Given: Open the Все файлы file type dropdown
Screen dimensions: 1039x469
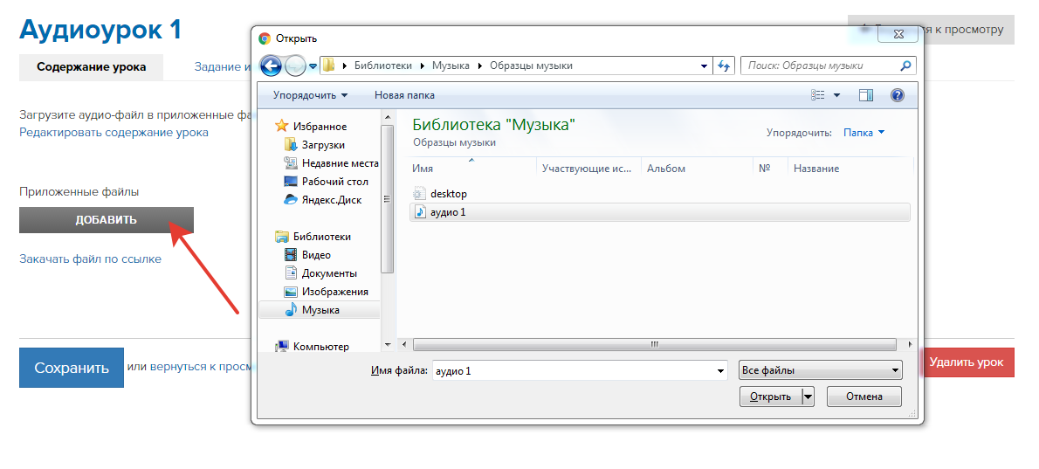Looking at the screenshot, I should coord(820,370).
